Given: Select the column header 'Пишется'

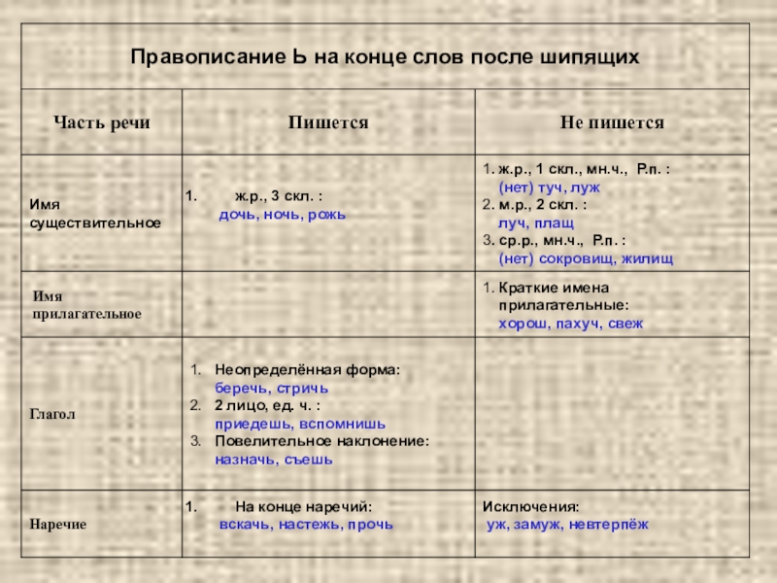Looking at the screenshot, I should (328, 122).
